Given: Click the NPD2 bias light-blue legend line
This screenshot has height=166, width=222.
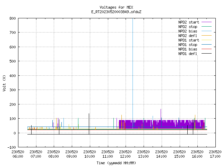Looking at the screenshot, I should coord(206,31).
